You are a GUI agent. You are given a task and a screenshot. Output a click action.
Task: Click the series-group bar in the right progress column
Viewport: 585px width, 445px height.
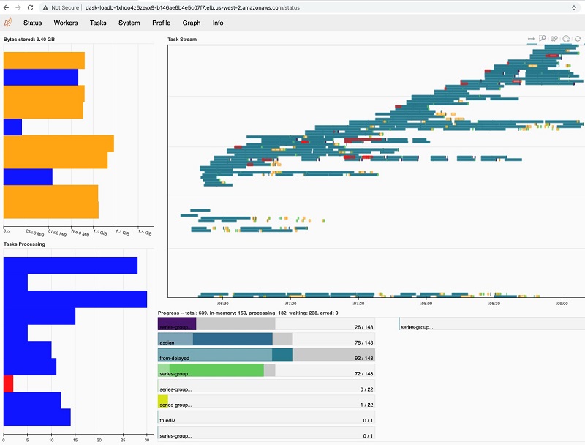click(491, 324)
